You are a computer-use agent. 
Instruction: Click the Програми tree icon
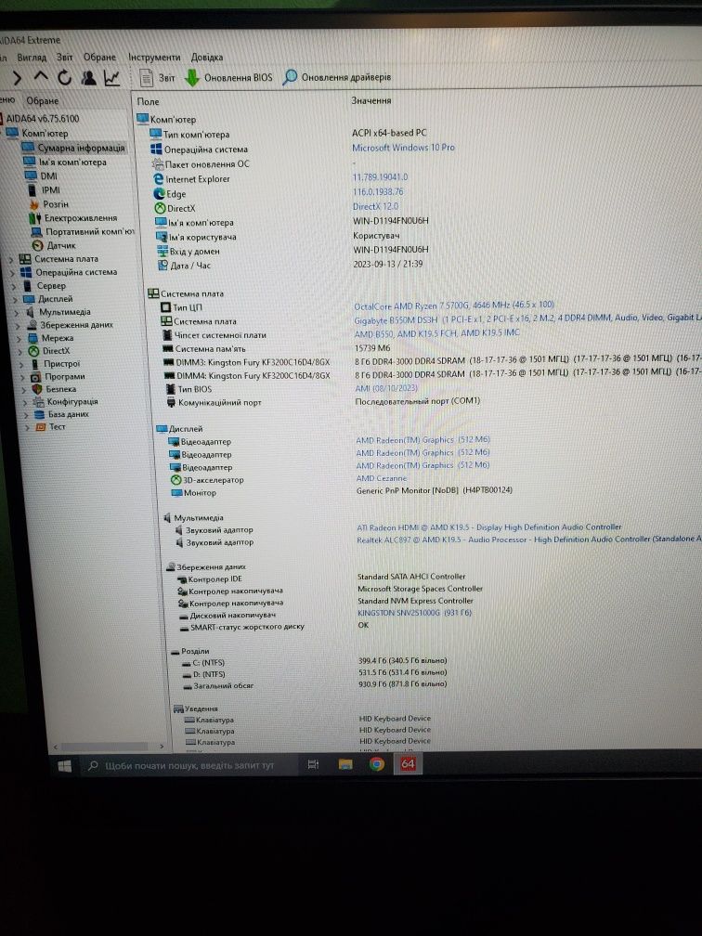35,377
